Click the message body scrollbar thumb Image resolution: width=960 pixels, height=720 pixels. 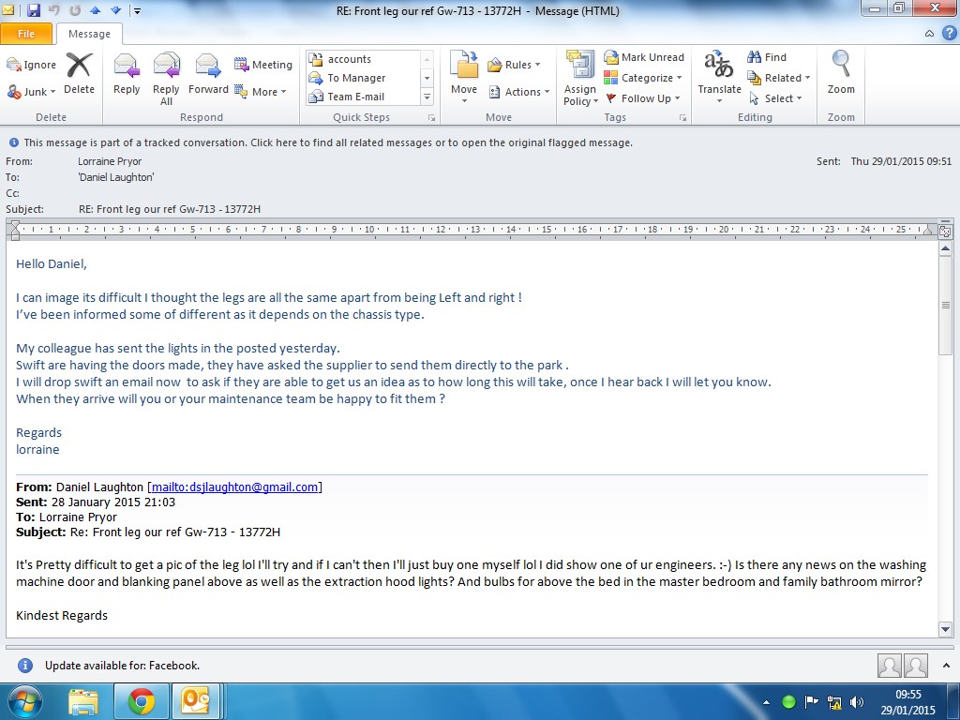[x=945, y=305]
